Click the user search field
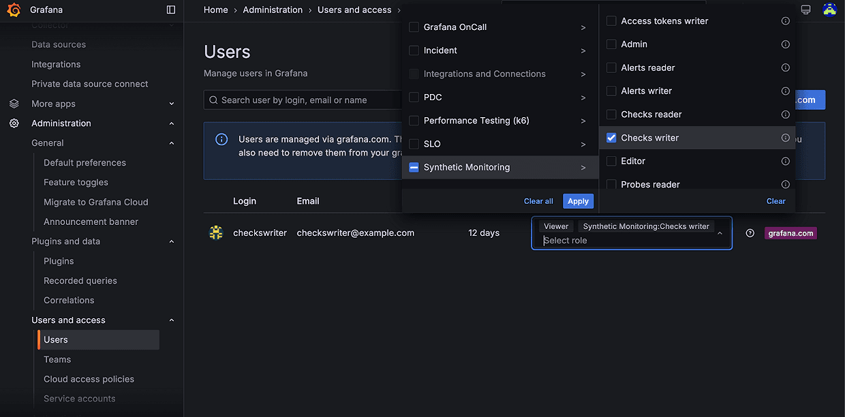The width and height of the screenshot is (845, 417). click(x=307, y=99)
